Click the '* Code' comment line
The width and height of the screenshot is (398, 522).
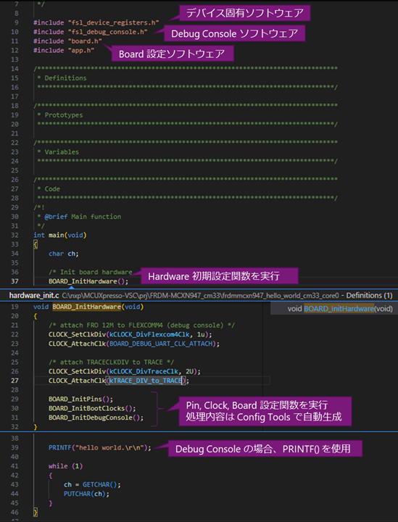(49, 189)
